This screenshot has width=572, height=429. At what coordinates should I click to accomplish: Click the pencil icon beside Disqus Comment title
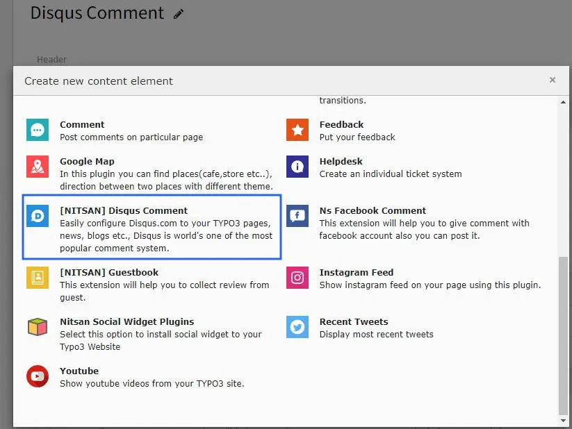click(x=179, y=14)
